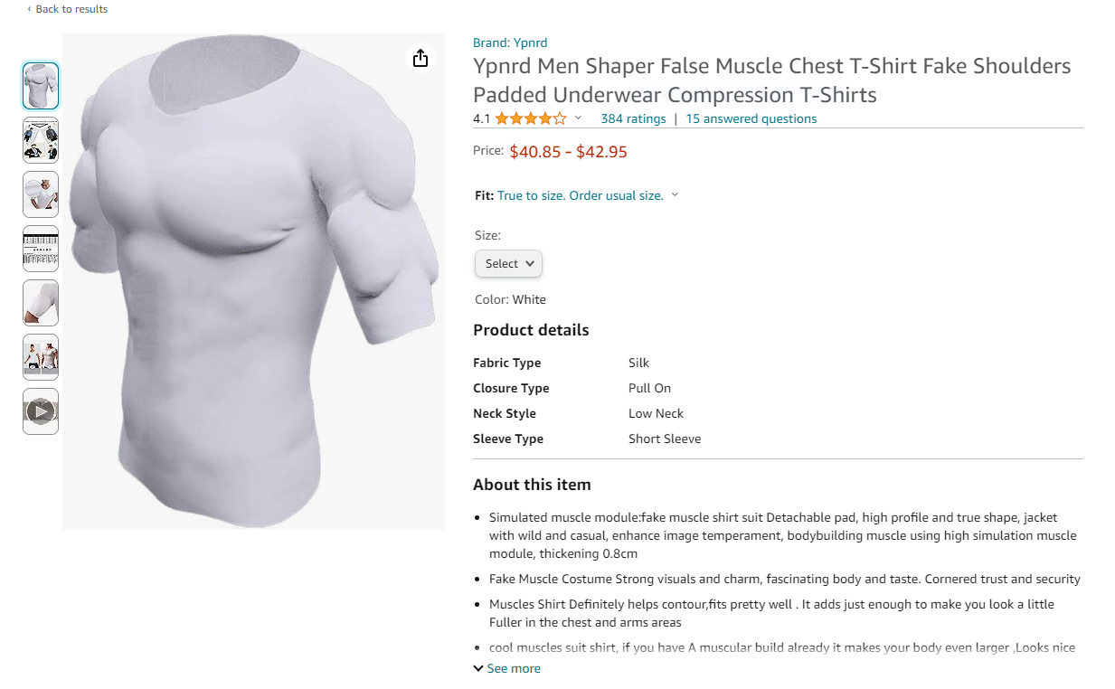
Task: Expand the rating breakdown chevron next to stars
Action: [x=579, y=118]
